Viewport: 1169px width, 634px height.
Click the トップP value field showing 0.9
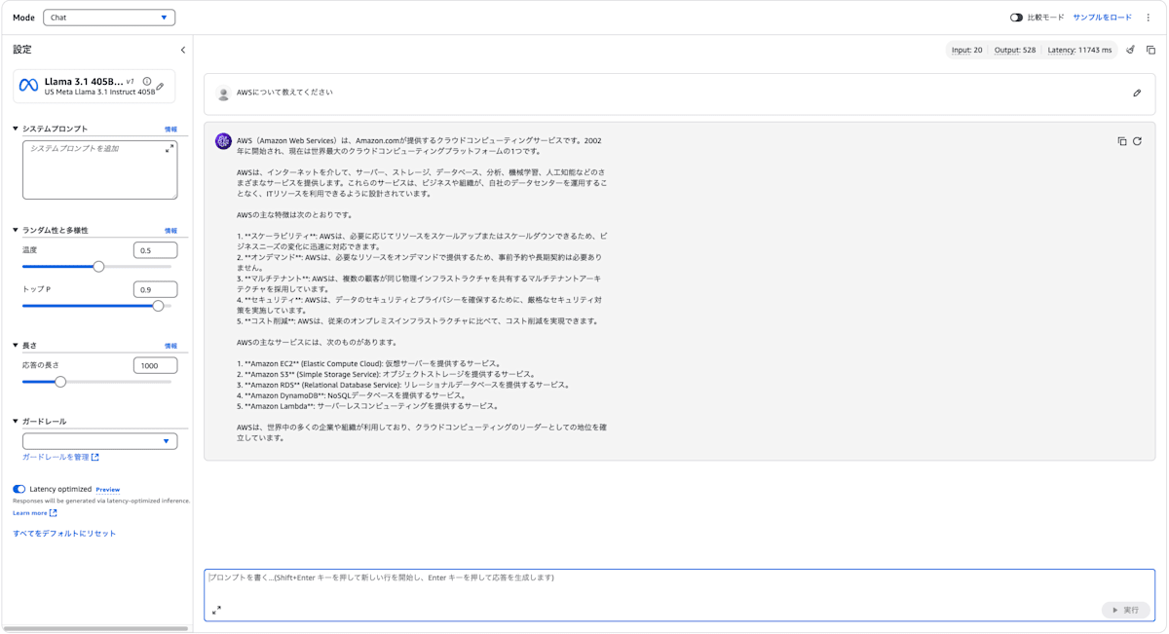point(155,289)
